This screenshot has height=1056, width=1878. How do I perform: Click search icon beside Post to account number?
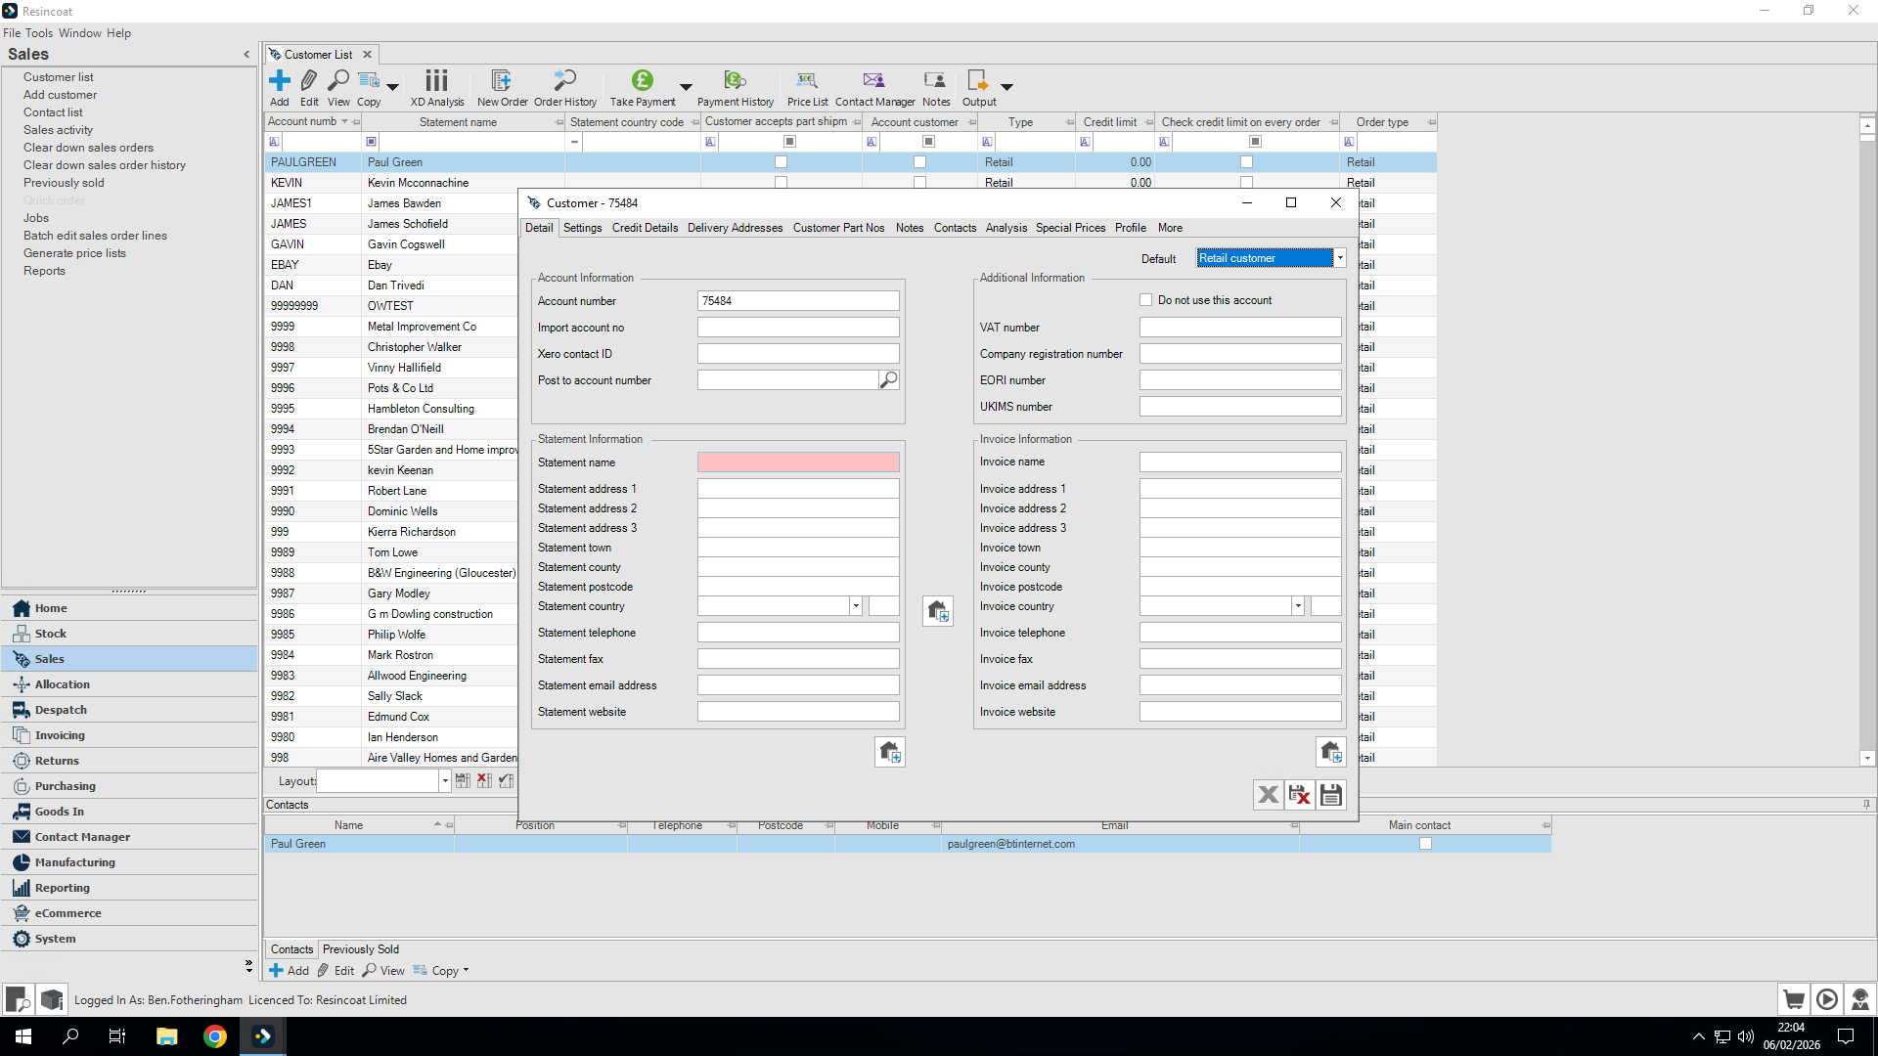(888, 380)
